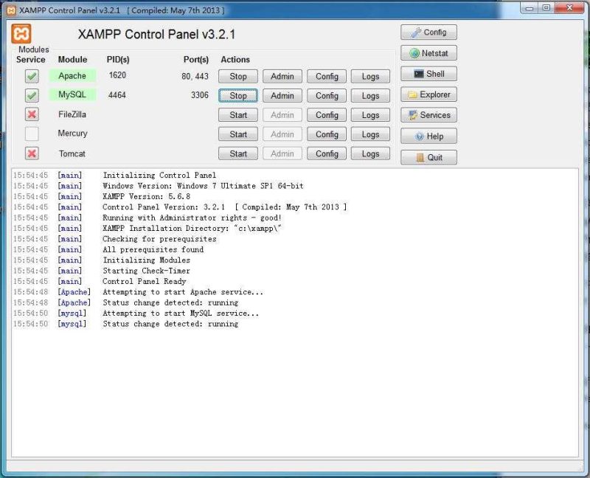
Task: Stop the Apache module
Action: pyautogui.click(x=238, y=76)
